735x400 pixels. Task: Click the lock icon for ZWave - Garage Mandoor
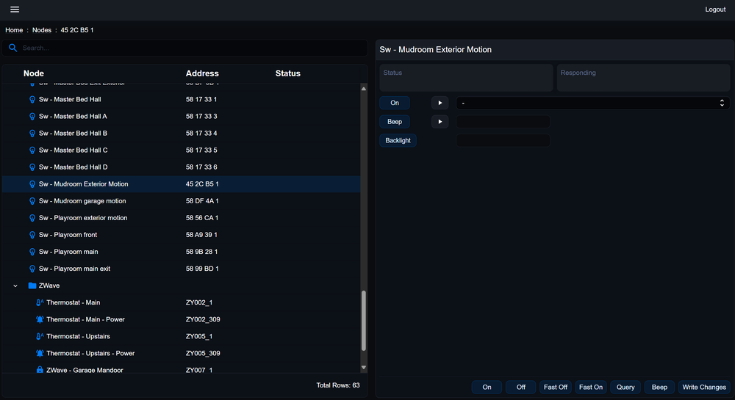[x=40, y=370]
